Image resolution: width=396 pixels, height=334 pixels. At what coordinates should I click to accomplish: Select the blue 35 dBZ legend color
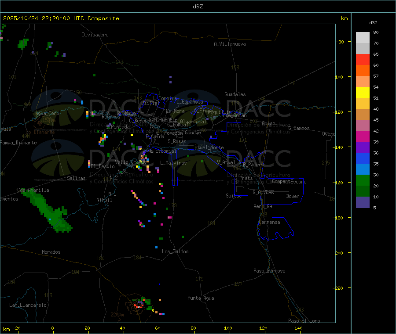pyautogui.click(x=363, y=158)
